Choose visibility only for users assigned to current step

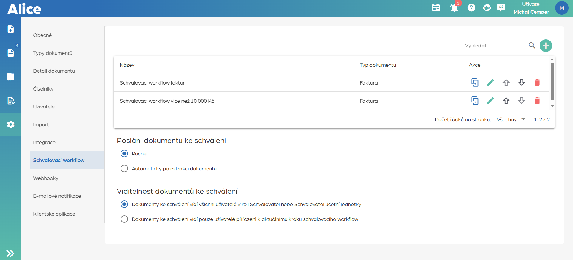pos(124,219)
